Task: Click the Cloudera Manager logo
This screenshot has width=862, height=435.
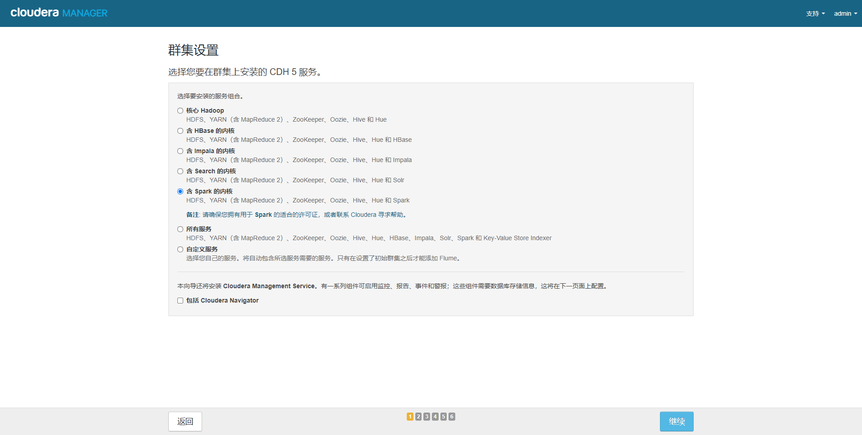Action: (59, 13)
